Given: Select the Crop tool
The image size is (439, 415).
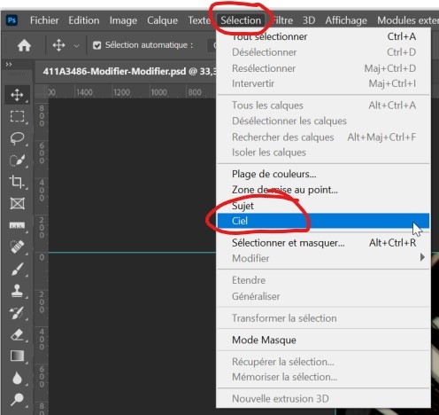Looking at the screenshot, I should pos(17,182).
